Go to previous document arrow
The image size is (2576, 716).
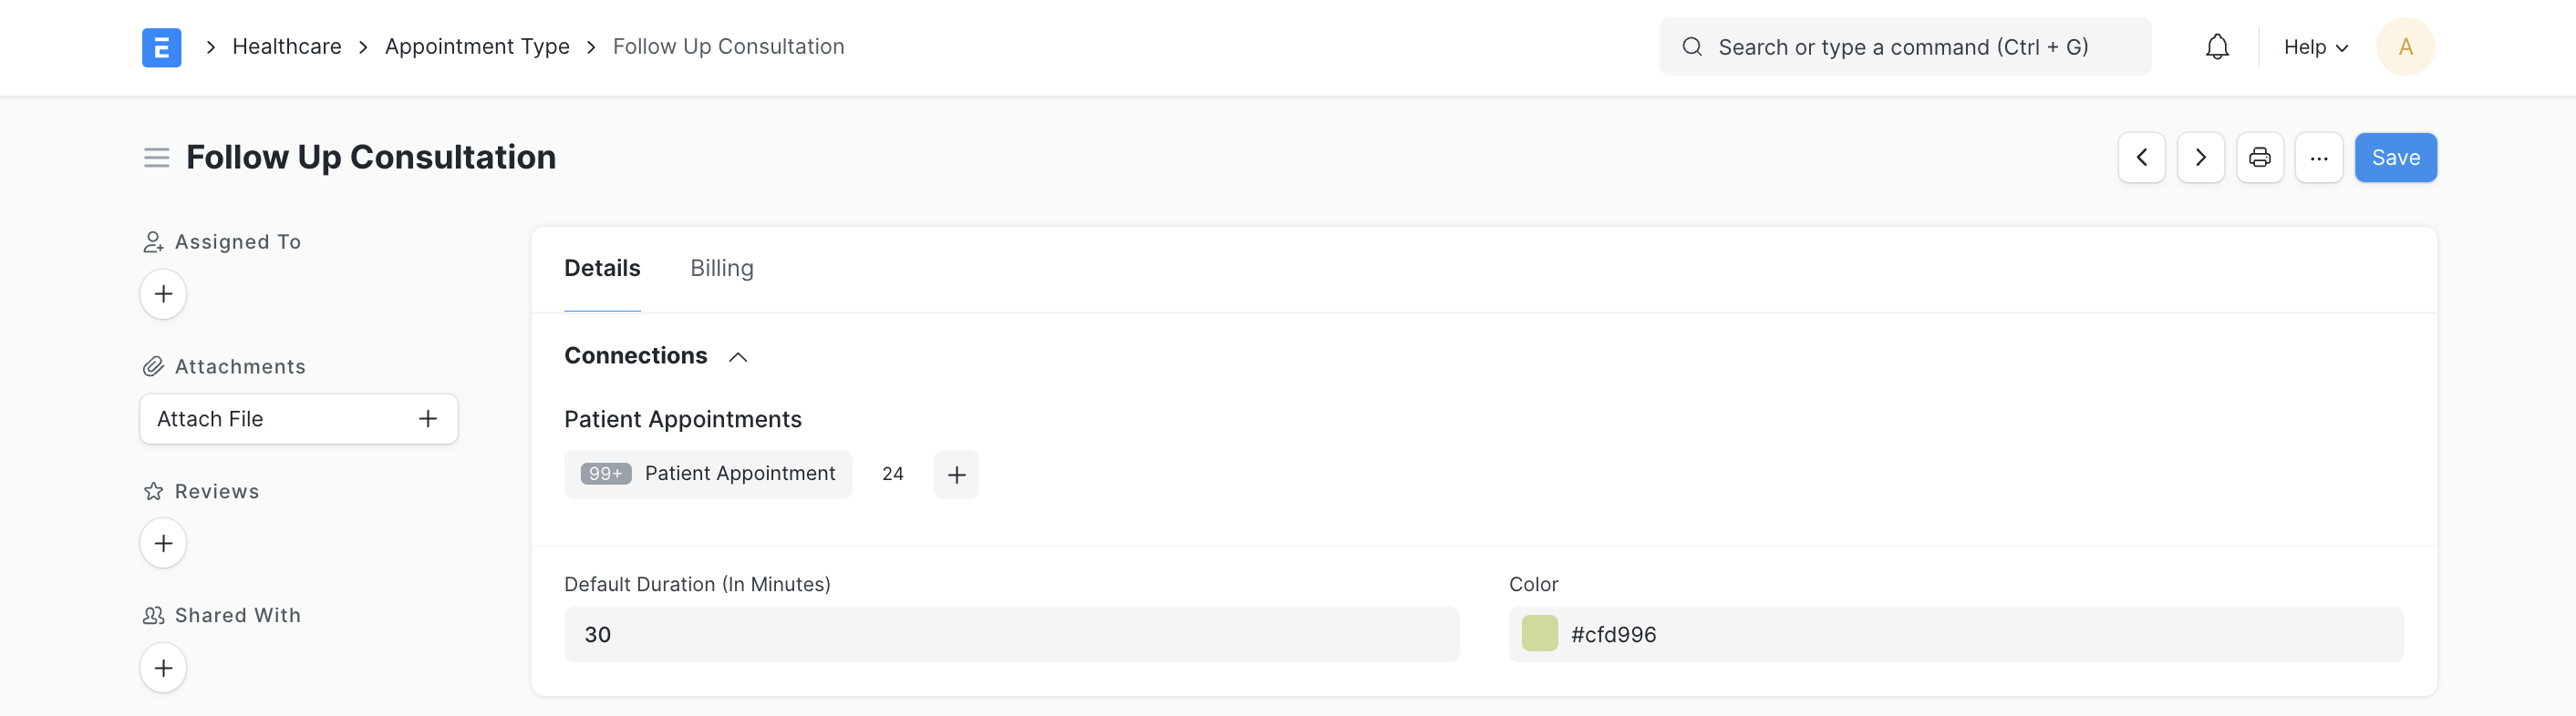click(x=2141, y=158)
